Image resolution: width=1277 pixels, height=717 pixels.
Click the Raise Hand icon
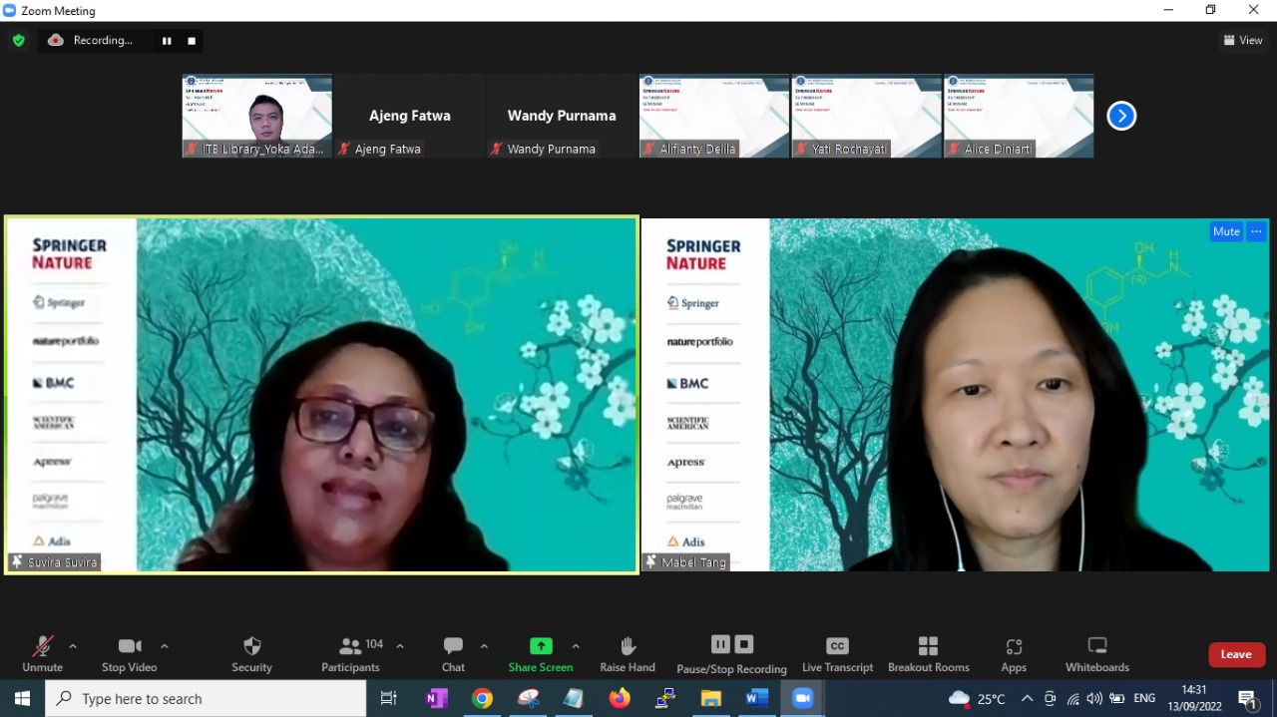pyautogui.click(x=627, y=653)
